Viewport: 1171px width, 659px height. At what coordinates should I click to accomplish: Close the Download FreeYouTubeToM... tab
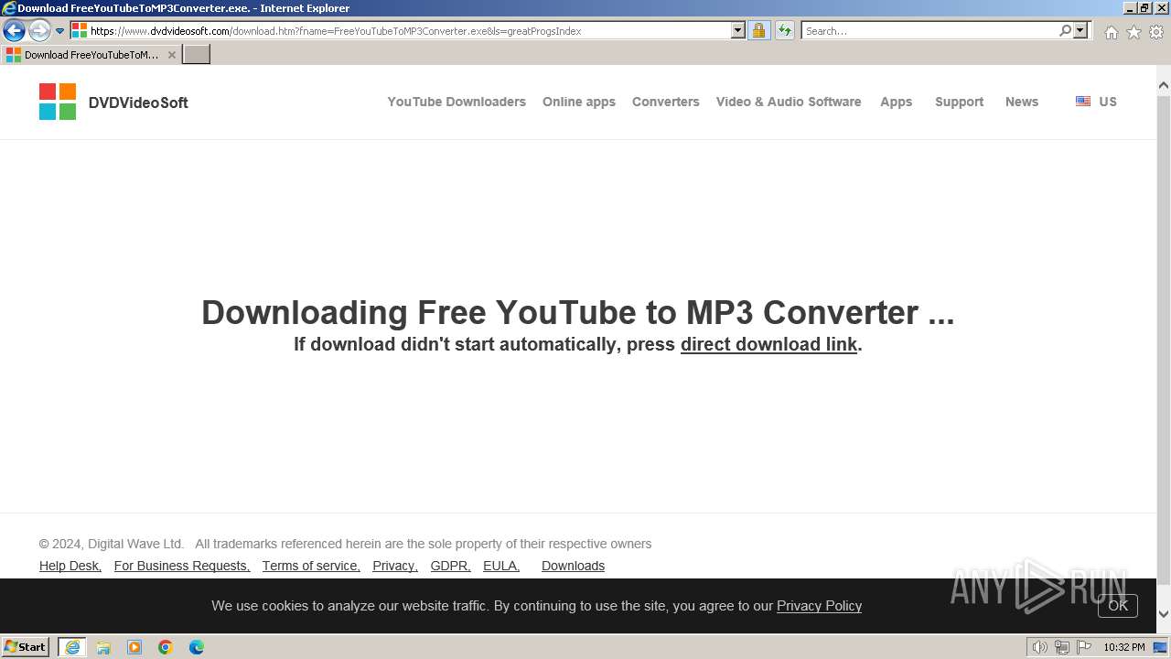(171, 55)
